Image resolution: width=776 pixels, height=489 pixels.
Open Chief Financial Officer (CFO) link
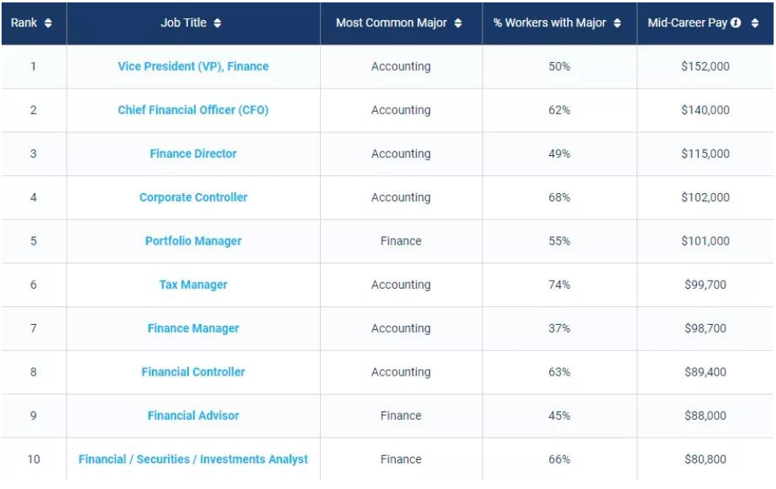tap(193, 110)
